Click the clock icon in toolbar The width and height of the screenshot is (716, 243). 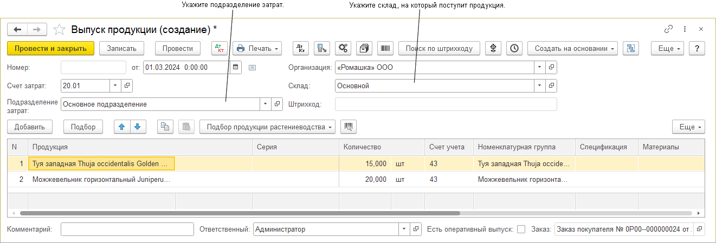point(514,48)
